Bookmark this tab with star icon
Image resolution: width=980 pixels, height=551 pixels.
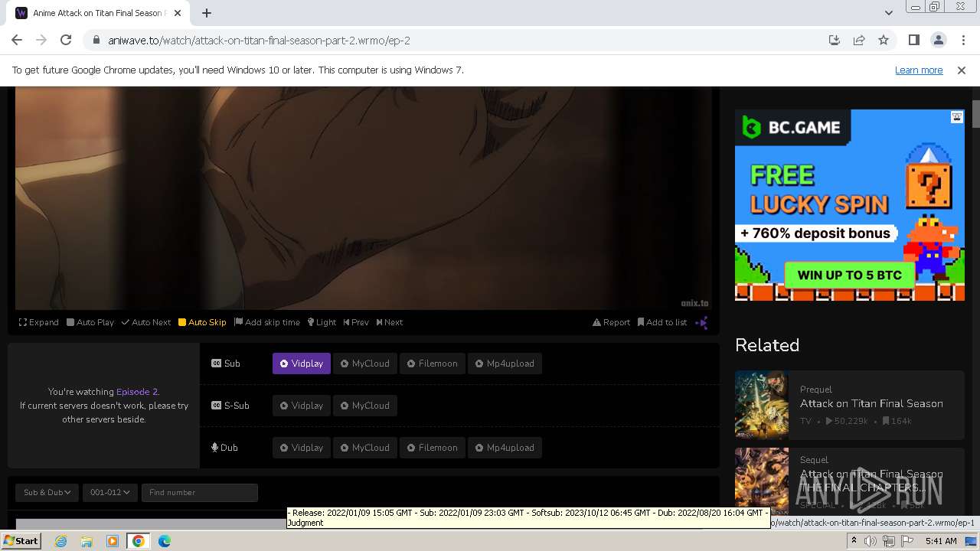pos(884,40)
